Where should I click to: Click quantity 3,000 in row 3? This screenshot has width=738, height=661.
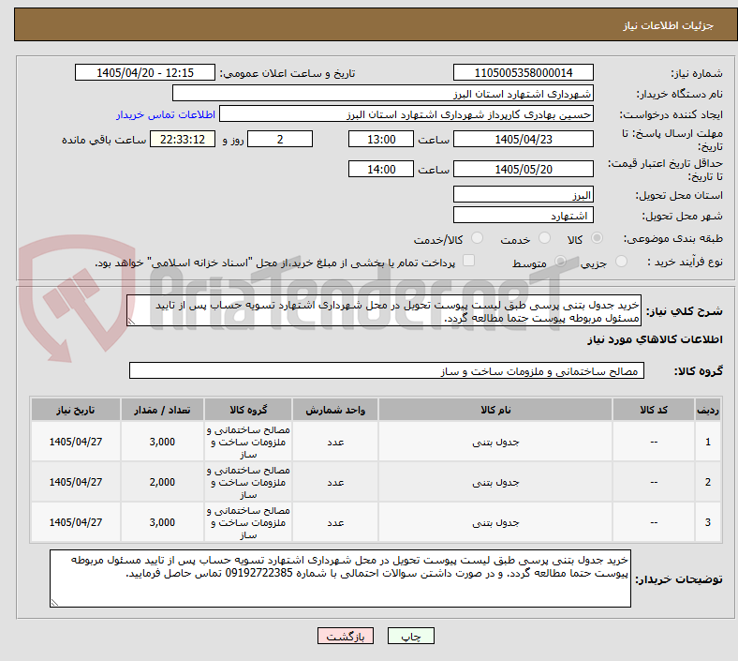(162, 522)
